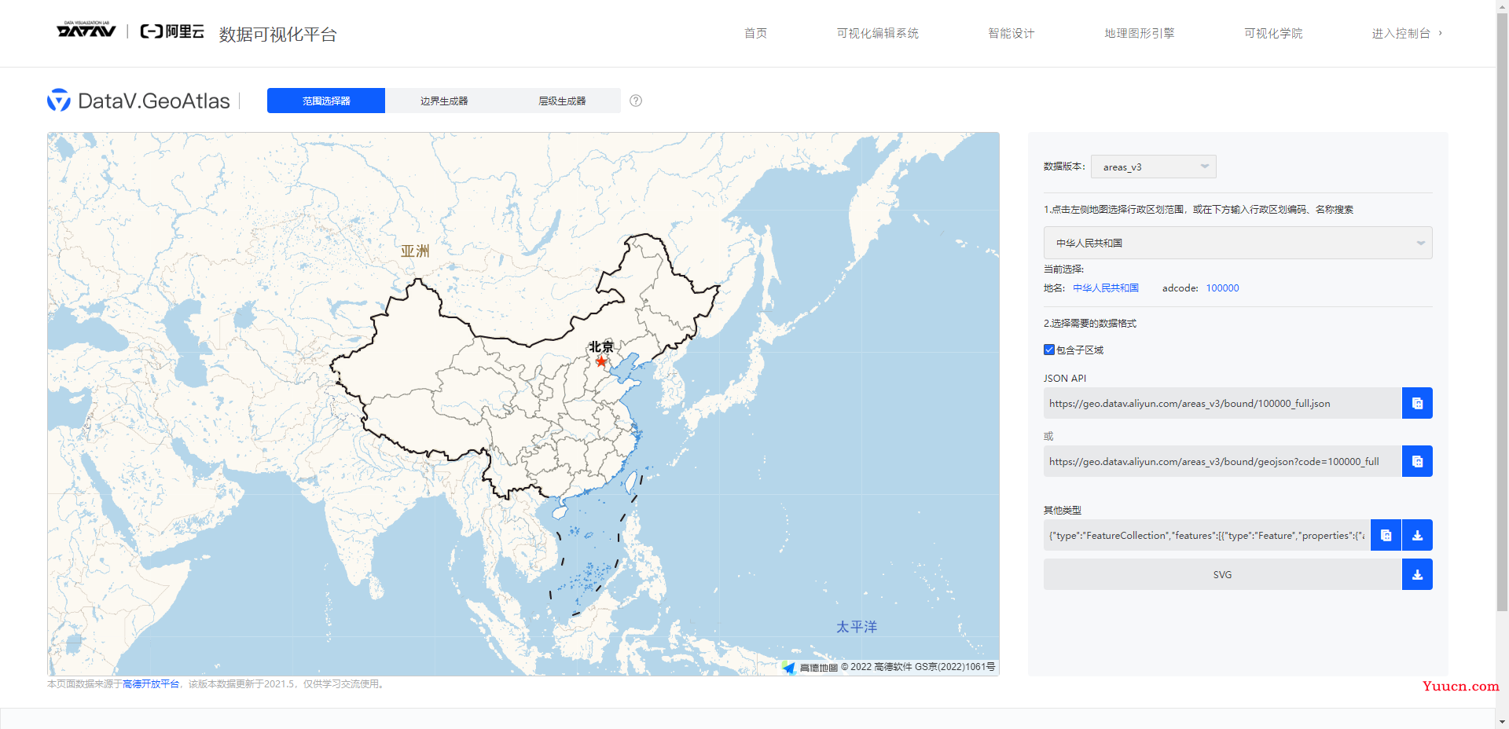The image size is (1509, 729).
Task: Click the 当前选择 label
Action: click(1063, 269)
